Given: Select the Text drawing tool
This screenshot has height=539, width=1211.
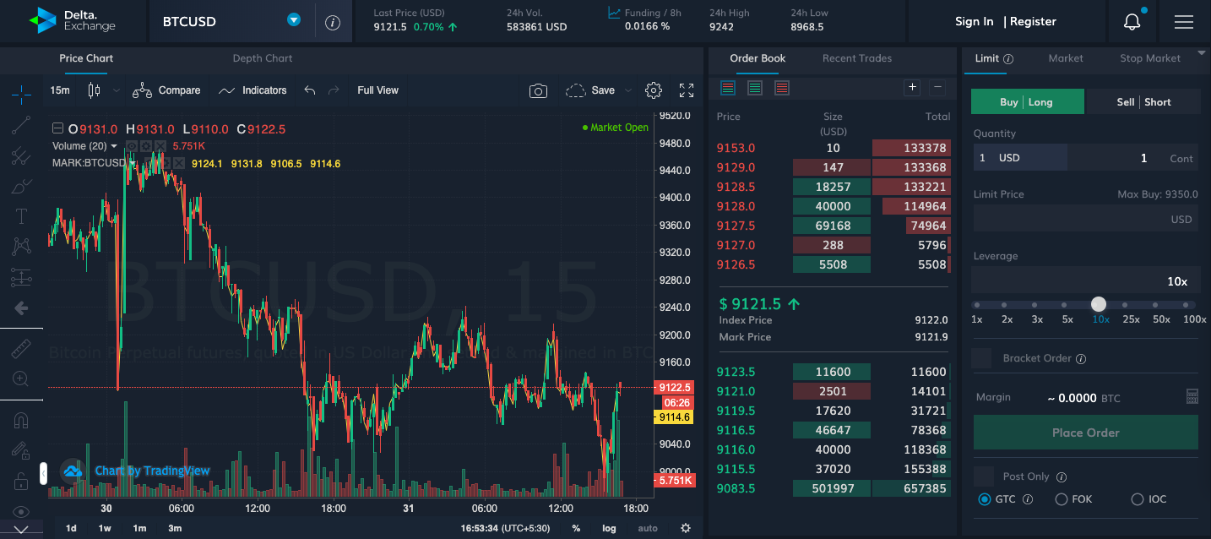Looking at the screenshot, I should [21, 216].
